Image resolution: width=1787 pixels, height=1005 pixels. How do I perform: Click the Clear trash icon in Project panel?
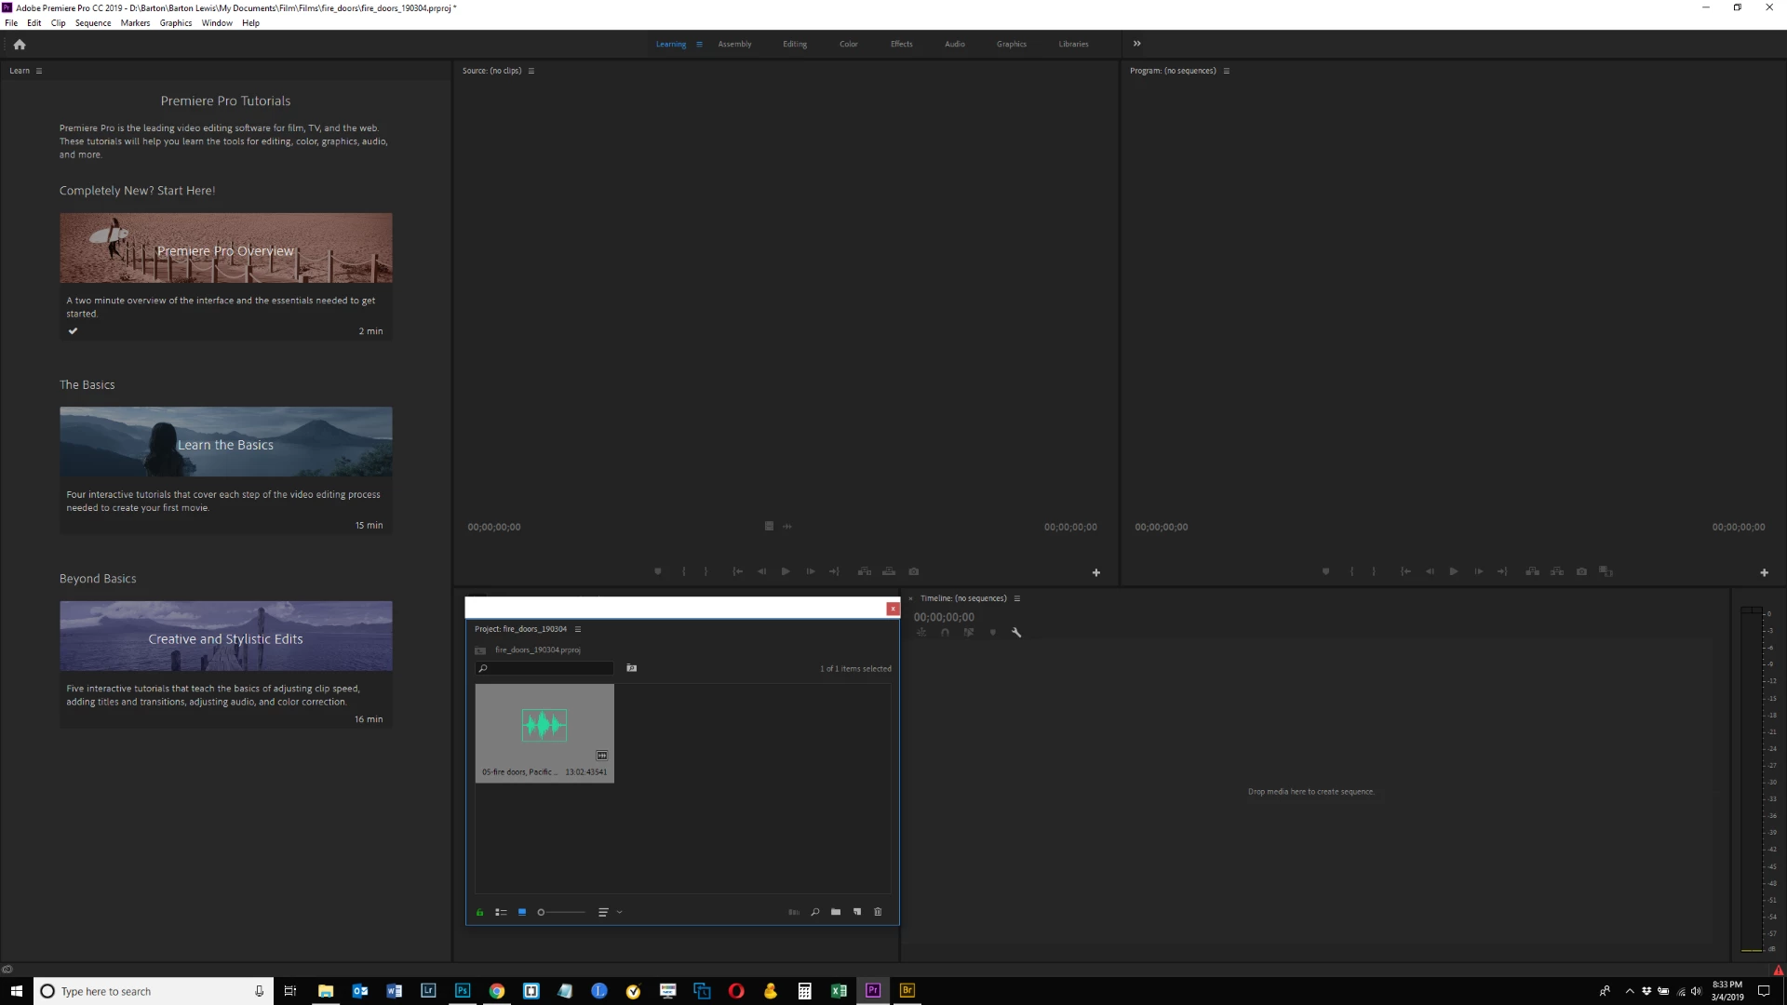pos(878,912)
